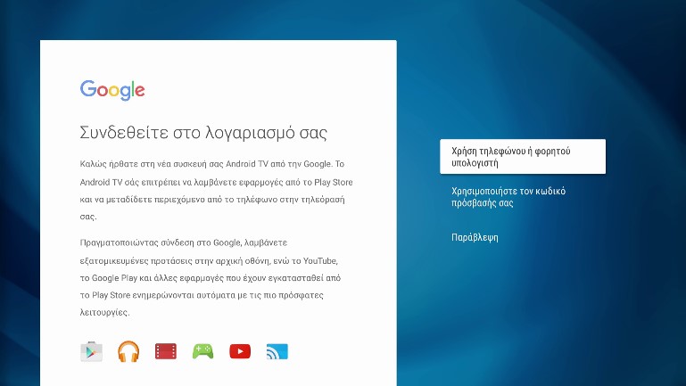Click paragraph starting Καλώς ήρθατε στη νέα συσκευή

pyautogui.click(x=216, y=190)
